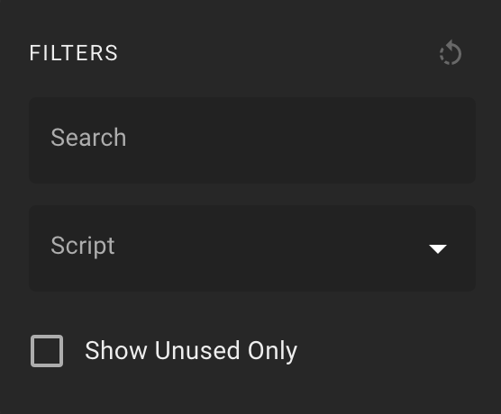Click the white triangle icon in Script field
This screenshot has height=414, width=501.
point(438,248)
